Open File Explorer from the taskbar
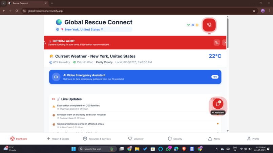Screen dimensions: 273x153 [x=137, y=149]
